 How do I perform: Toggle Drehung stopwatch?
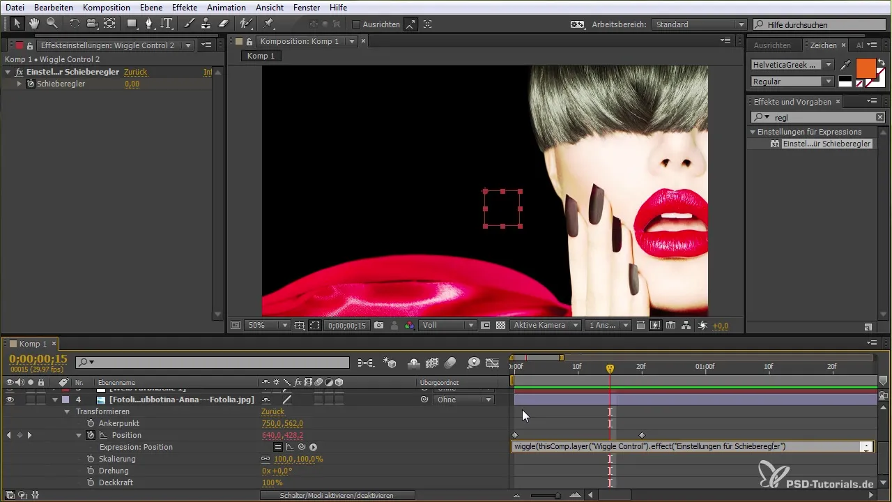pos(91,471)
